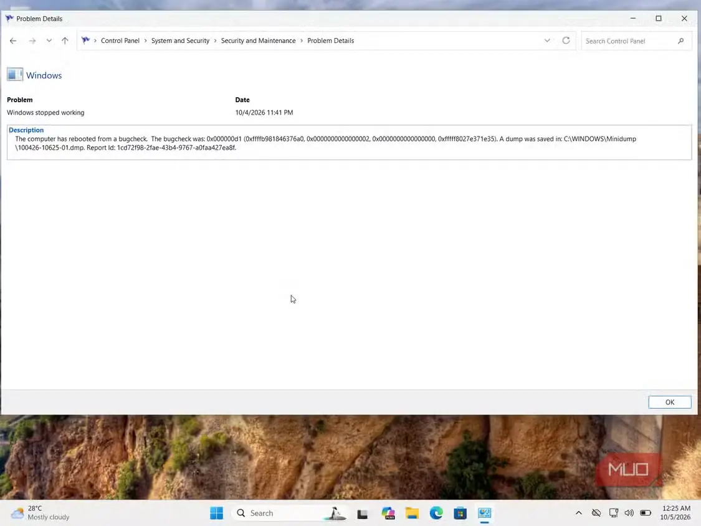
Task: Select Problem Details breadcrumb
Action: (x=330, y=41)
